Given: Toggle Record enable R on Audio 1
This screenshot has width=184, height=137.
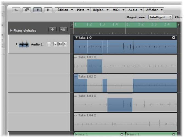Looking at the screenshot, I should pos(55,44).
